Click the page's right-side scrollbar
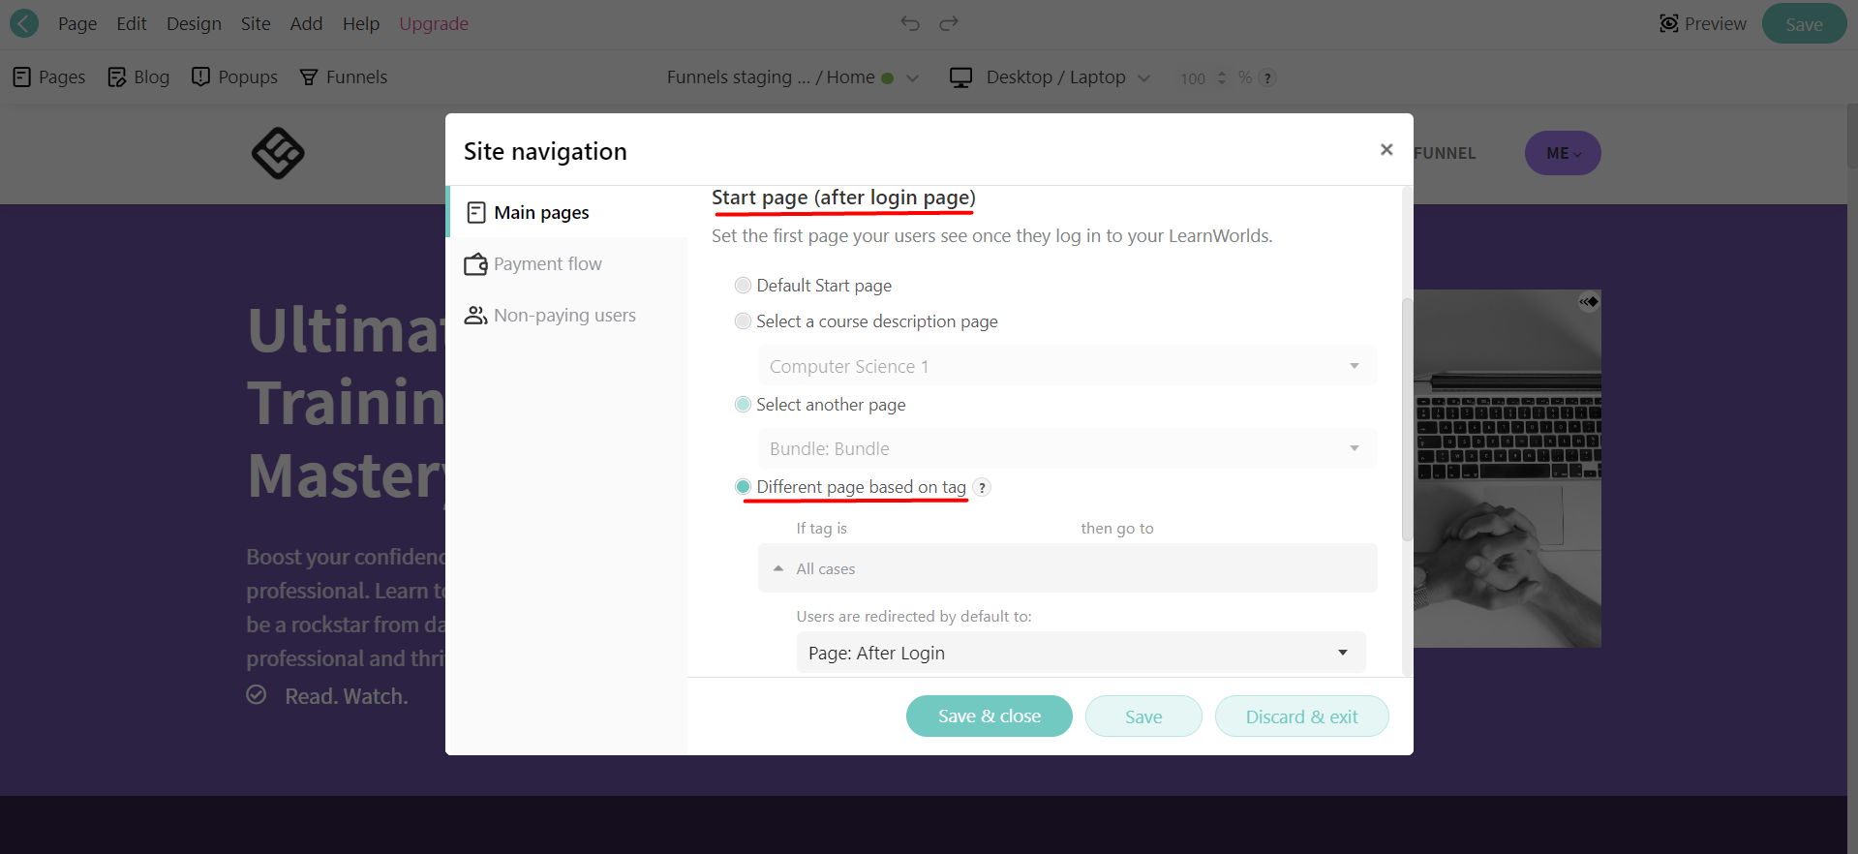Viewport: 1858px width, 854px height. point(1852,136)
